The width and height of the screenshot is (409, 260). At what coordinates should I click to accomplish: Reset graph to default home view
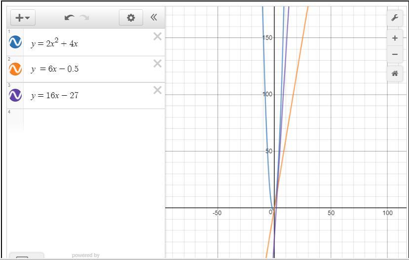tap(395, 74)
